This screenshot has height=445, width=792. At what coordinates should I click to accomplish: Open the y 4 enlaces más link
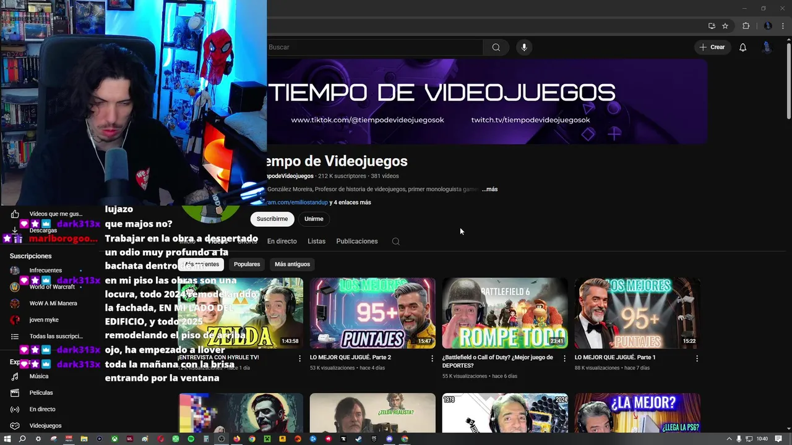pyautogui.click(x=350, y=202)
